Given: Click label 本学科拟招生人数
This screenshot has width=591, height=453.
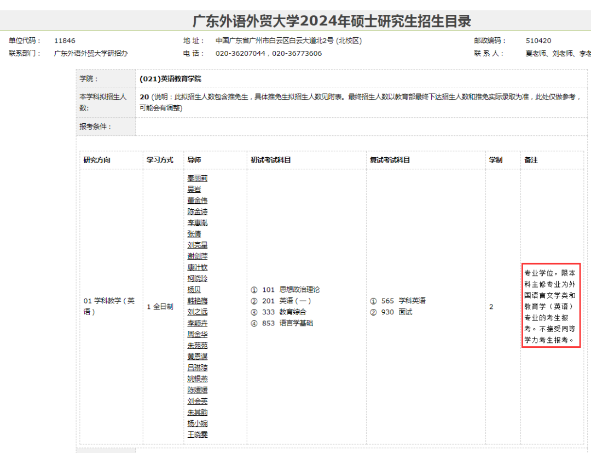Looking at the screenshot, I should click(x=103, y=102).
